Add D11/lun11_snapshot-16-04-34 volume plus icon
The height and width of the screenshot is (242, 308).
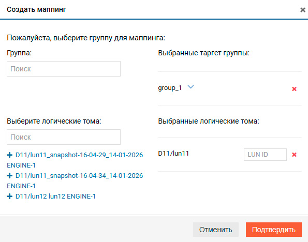[9, 175]
